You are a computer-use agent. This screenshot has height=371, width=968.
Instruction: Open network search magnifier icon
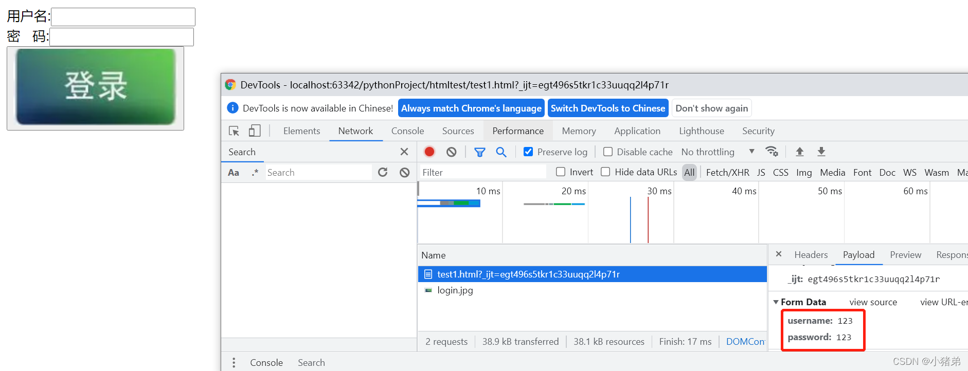pos(501,152)
